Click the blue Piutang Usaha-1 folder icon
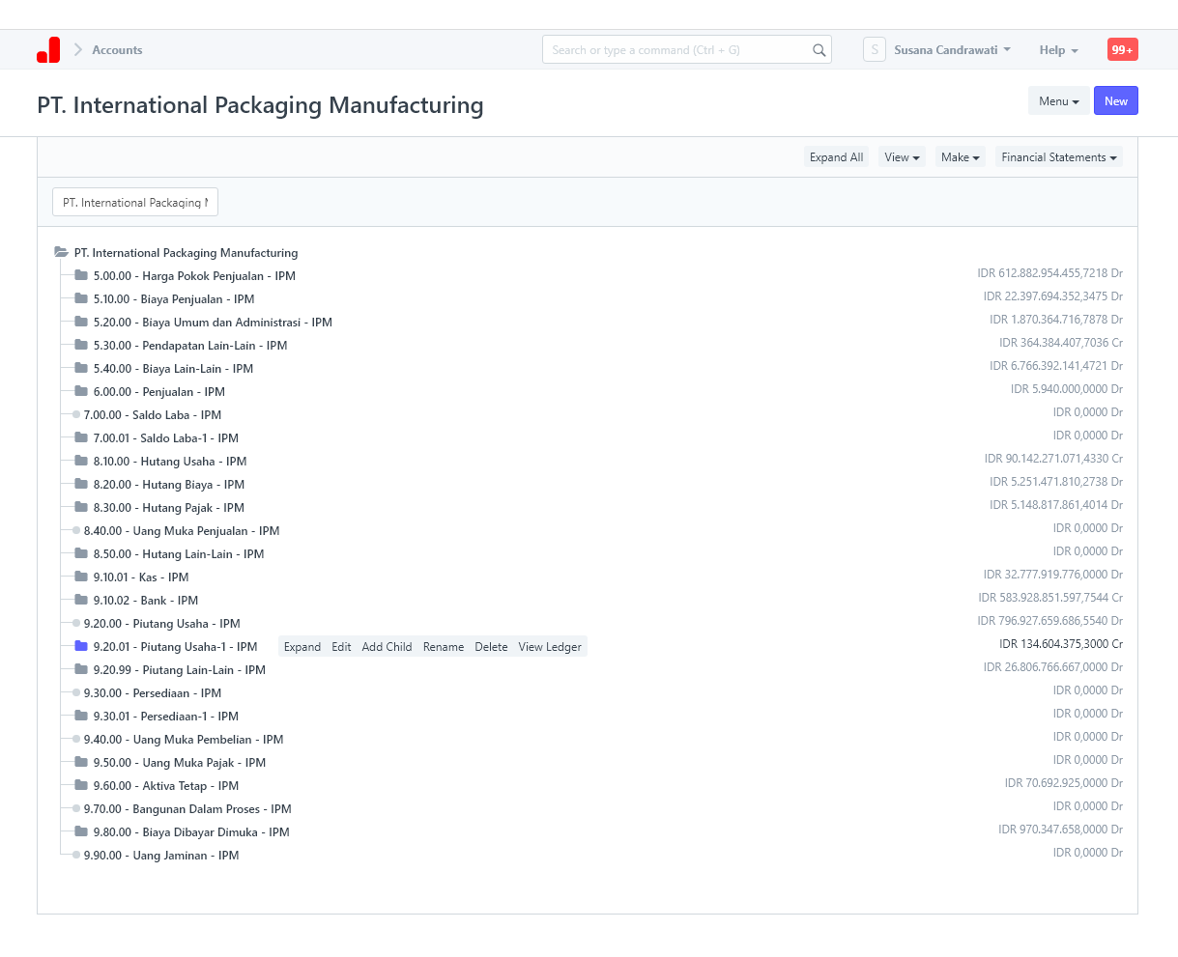This screenshot has width=1178, height=957. point(81,647)
